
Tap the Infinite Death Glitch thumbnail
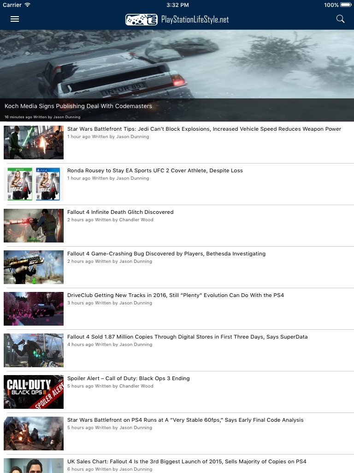[x=34, y=225]
